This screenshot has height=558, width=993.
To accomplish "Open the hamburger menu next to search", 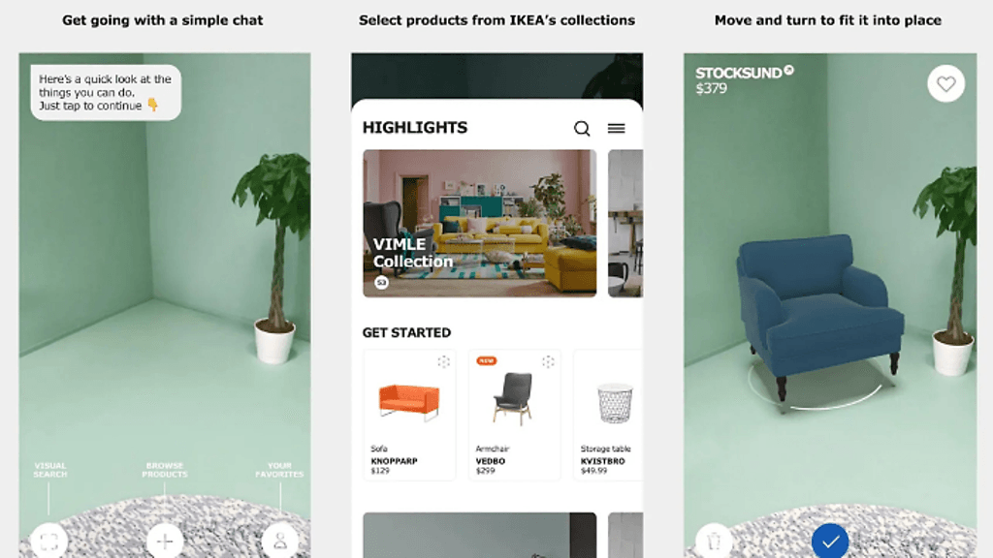I will click(616, 129).
